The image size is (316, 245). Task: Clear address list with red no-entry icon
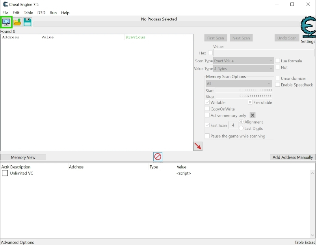158,157
